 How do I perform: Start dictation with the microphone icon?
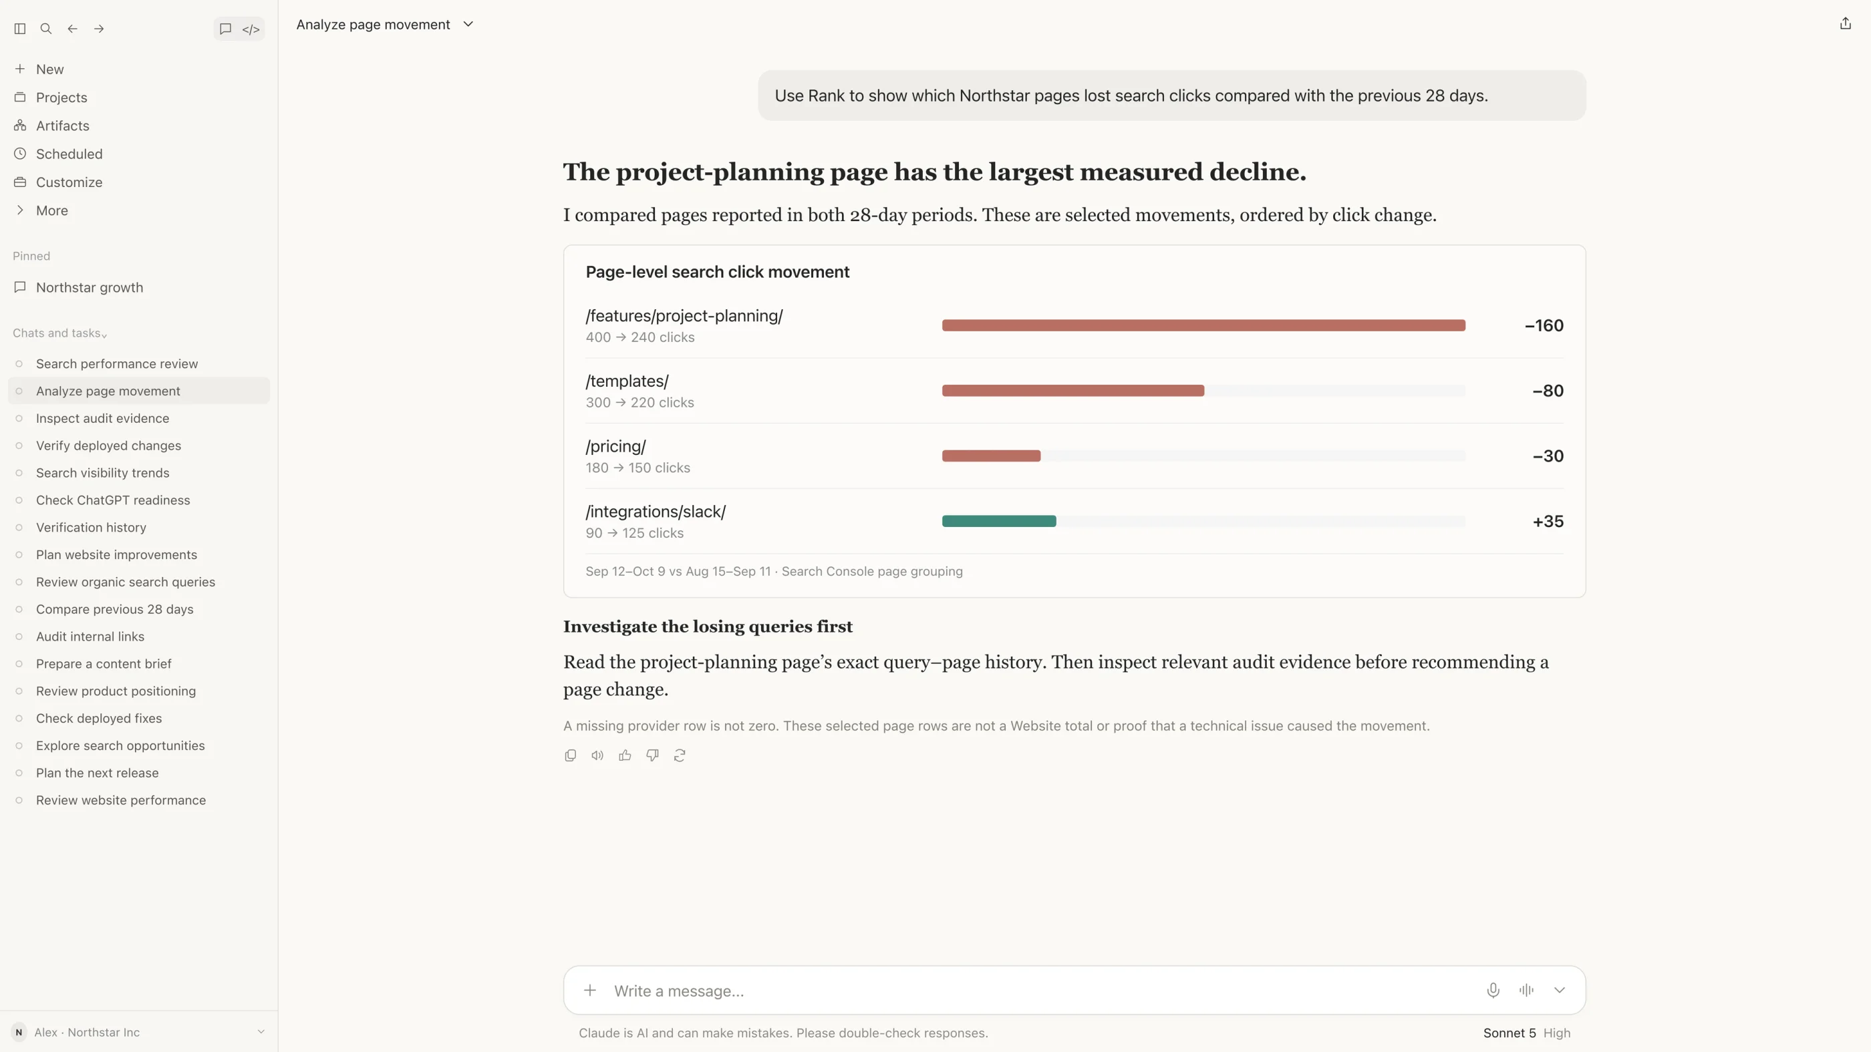(x=1493, y=991)
